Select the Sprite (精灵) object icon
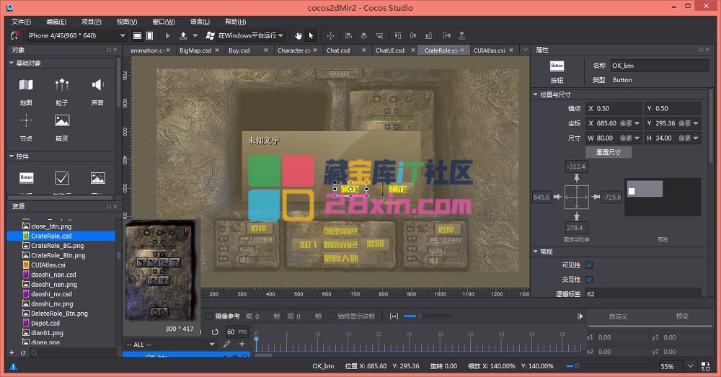Image resolution: width=721 pixels, height=377 pixels. point(61,120)
